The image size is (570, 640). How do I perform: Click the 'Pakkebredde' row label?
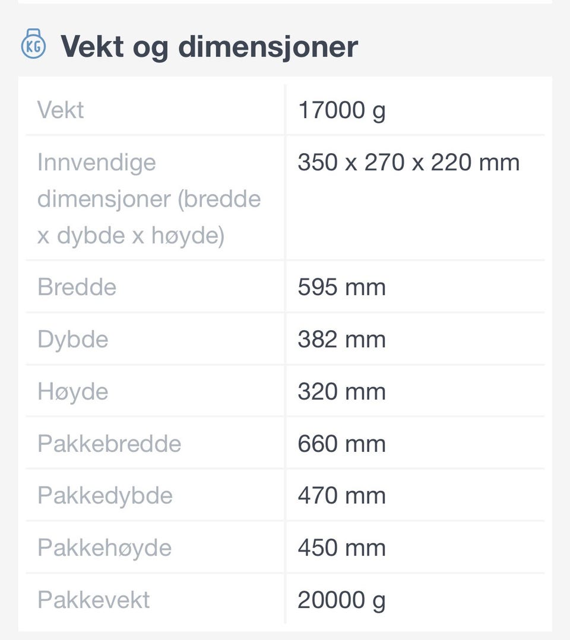pyautogui.click(x=109, y=444)
